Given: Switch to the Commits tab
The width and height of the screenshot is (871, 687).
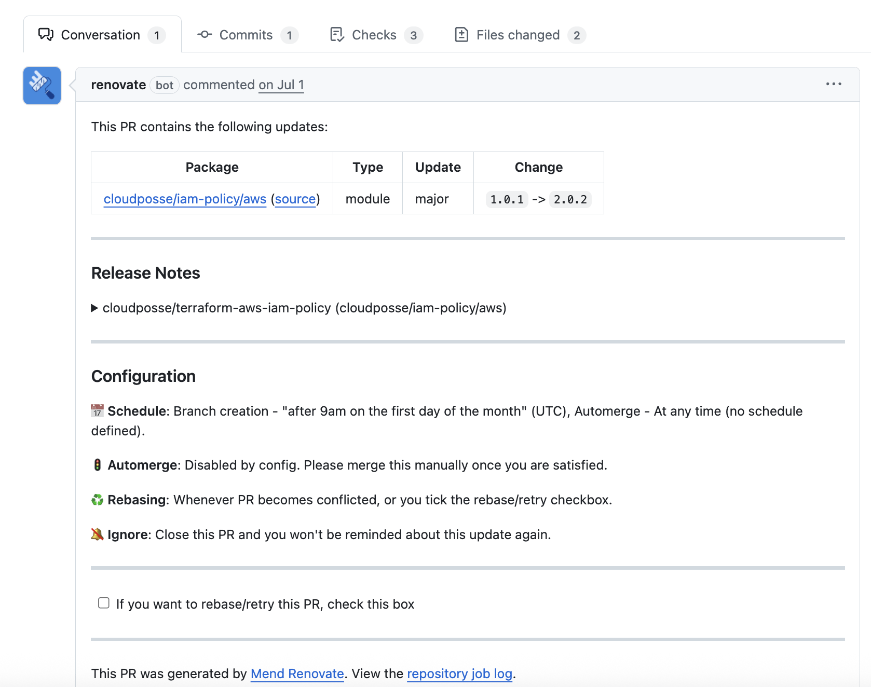Looking at the screenshot, I should coord(246,34).
